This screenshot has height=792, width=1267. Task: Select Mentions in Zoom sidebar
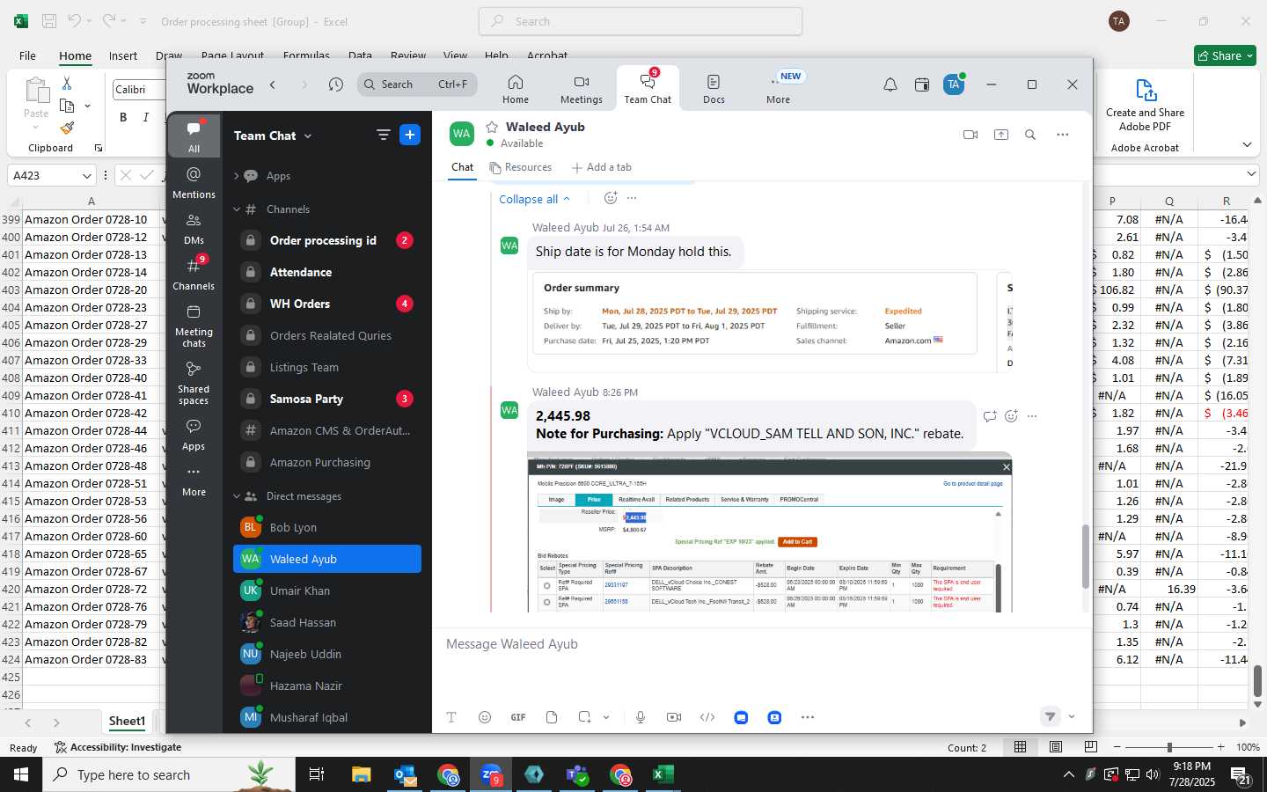pos(194,182)
